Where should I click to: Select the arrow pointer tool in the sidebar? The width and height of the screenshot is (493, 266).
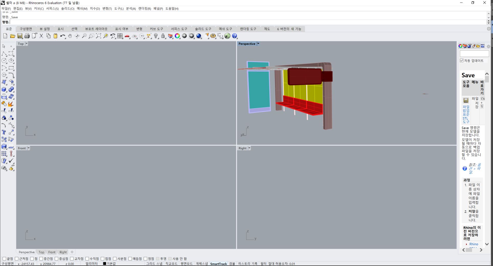(4, 46)
